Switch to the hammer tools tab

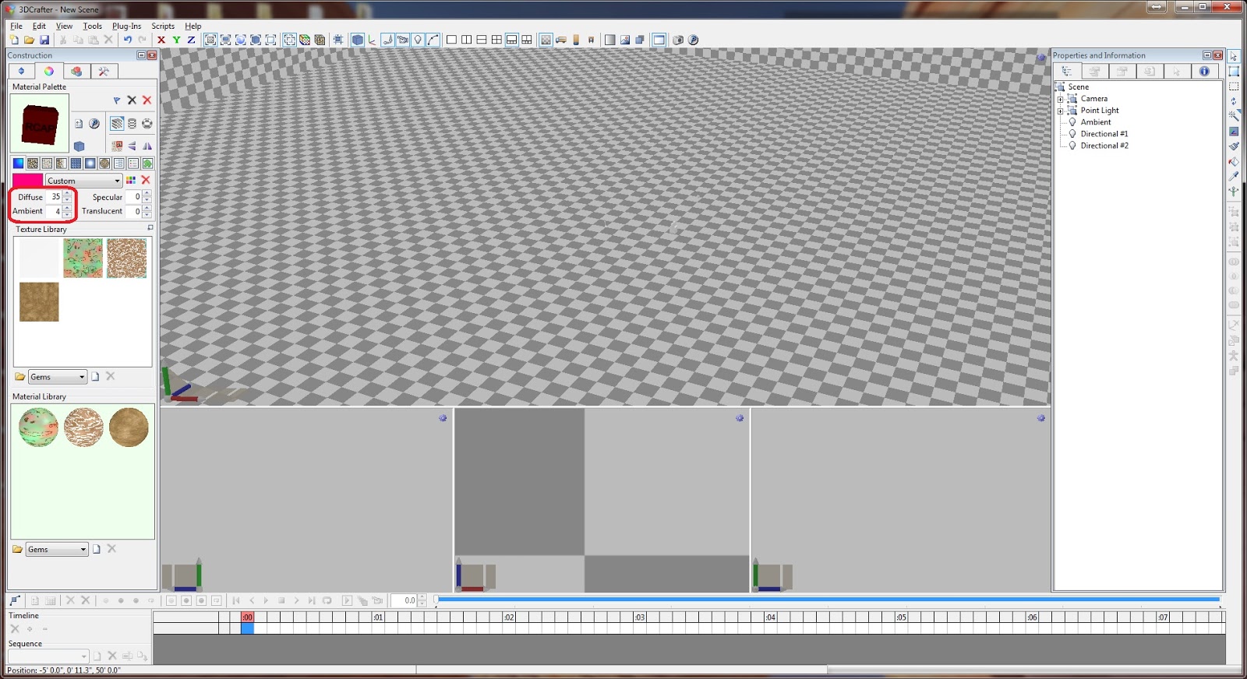click(x=104, y=71)
